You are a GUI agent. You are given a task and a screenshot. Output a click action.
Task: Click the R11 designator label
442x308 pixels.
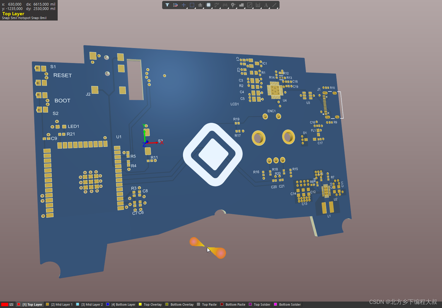pyautogui.click(x=154, y=157)
